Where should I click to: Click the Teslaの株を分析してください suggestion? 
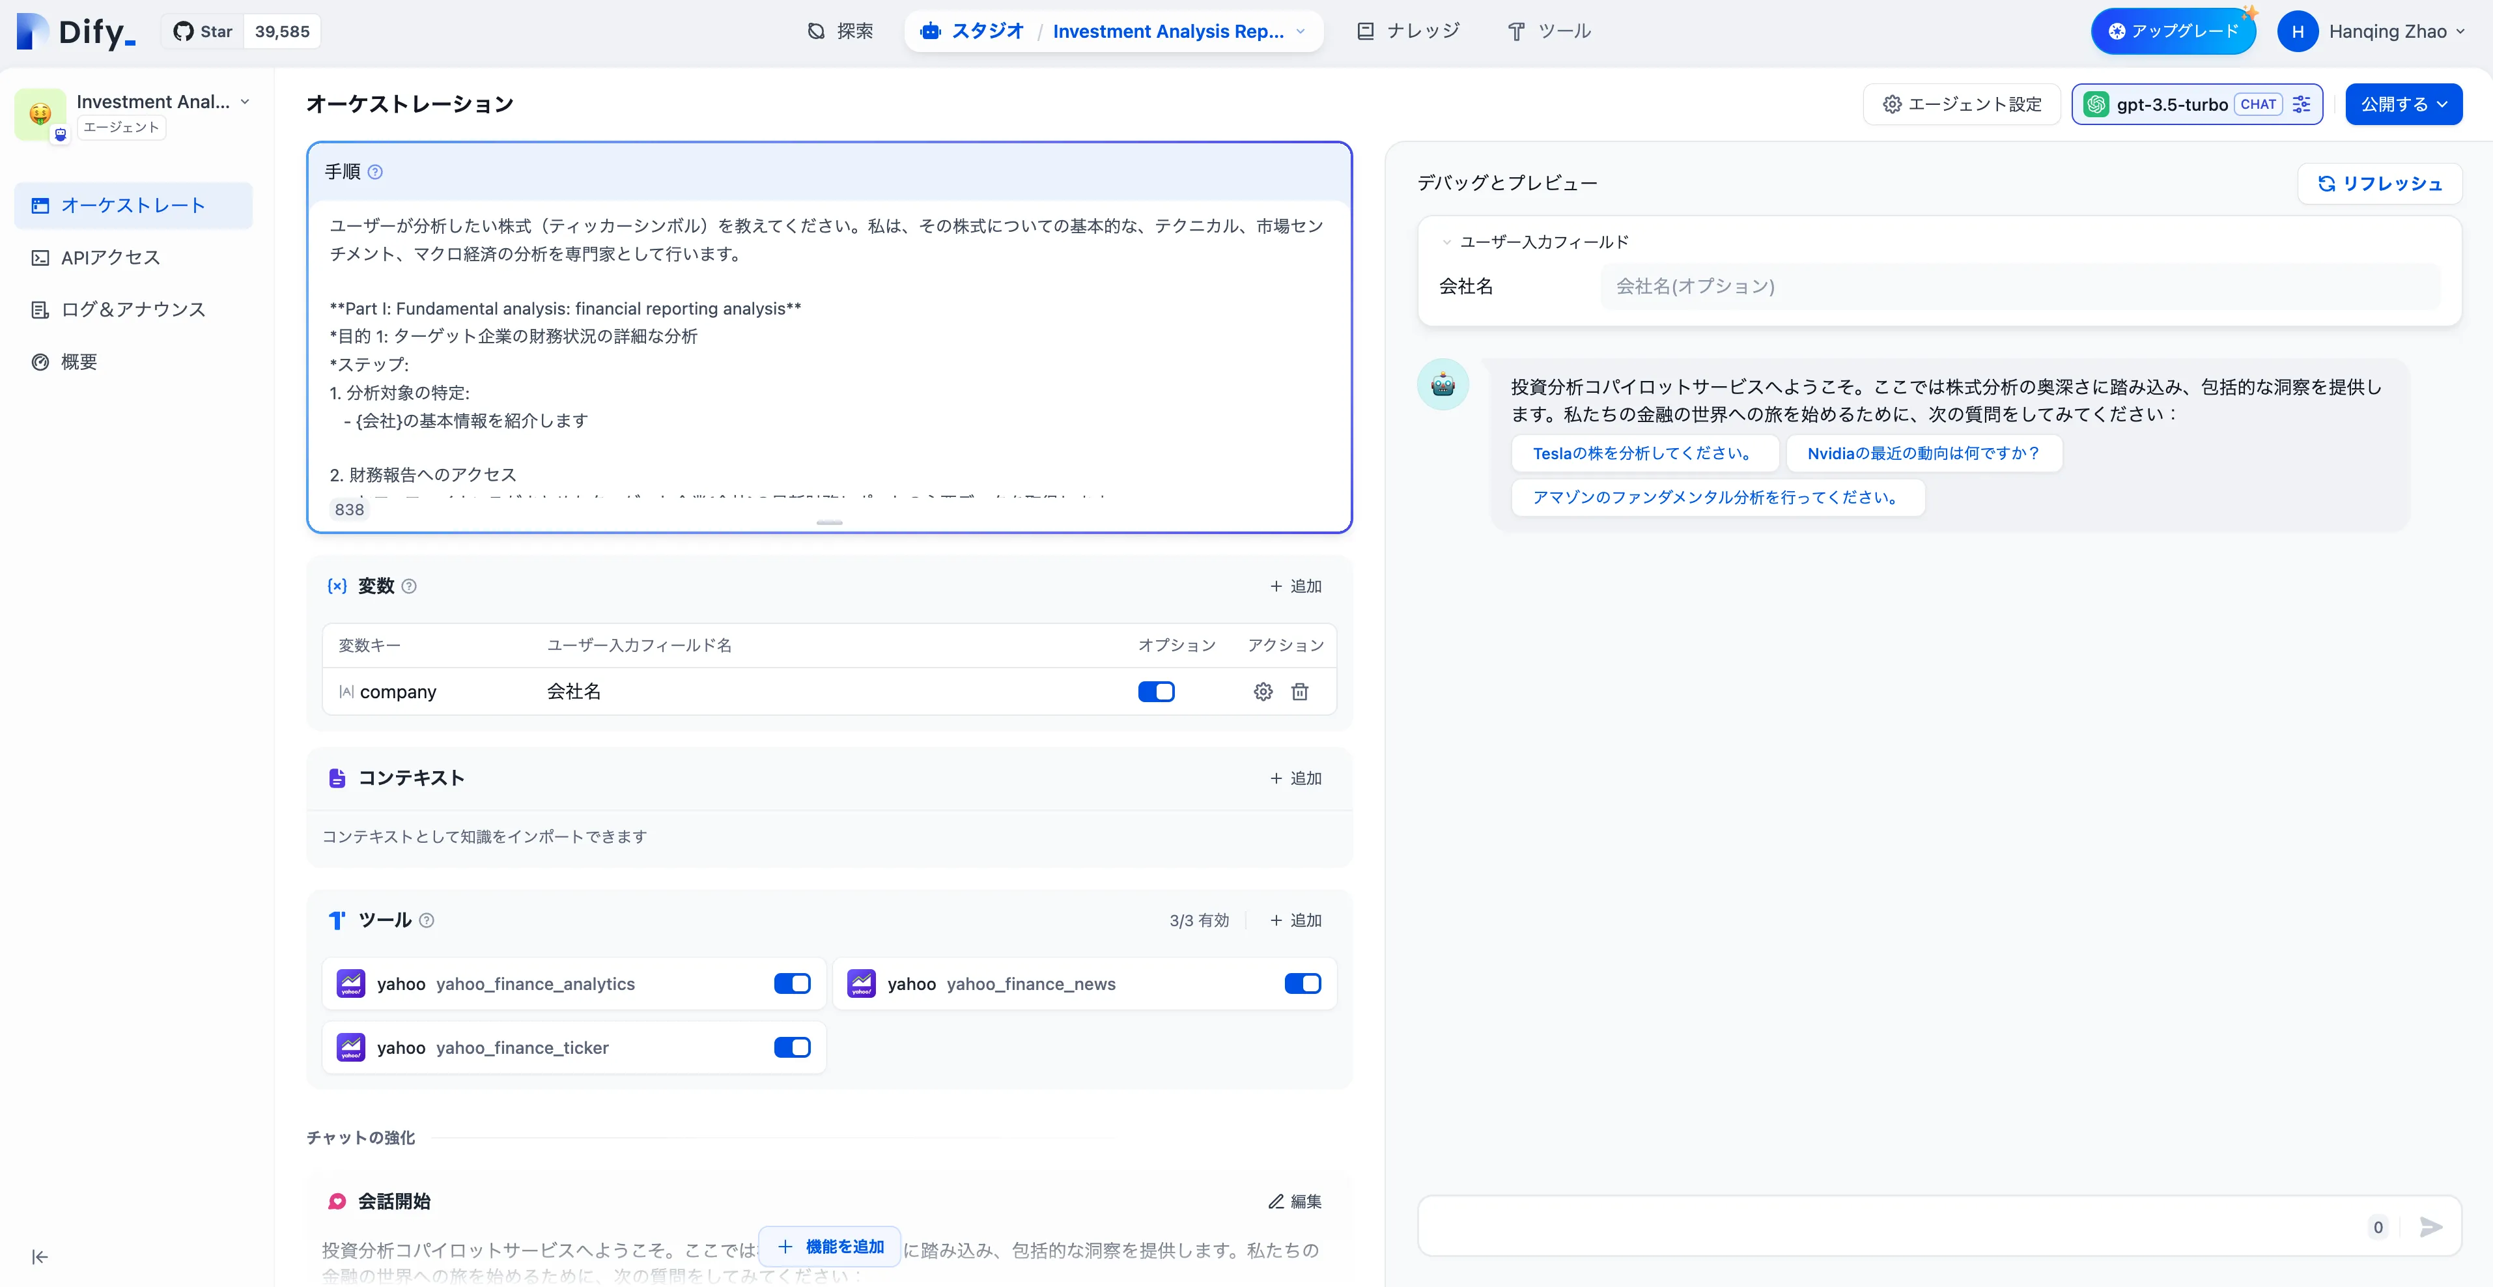1644,454
